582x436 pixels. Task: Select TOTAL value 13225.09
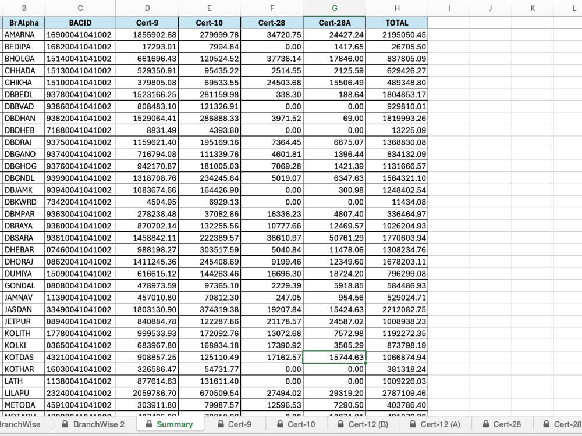pyautogui.click(x=397, y=130)
